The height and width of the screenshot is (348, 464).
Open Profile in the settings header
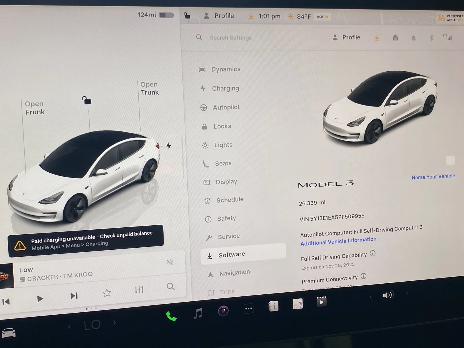[346, 37]
